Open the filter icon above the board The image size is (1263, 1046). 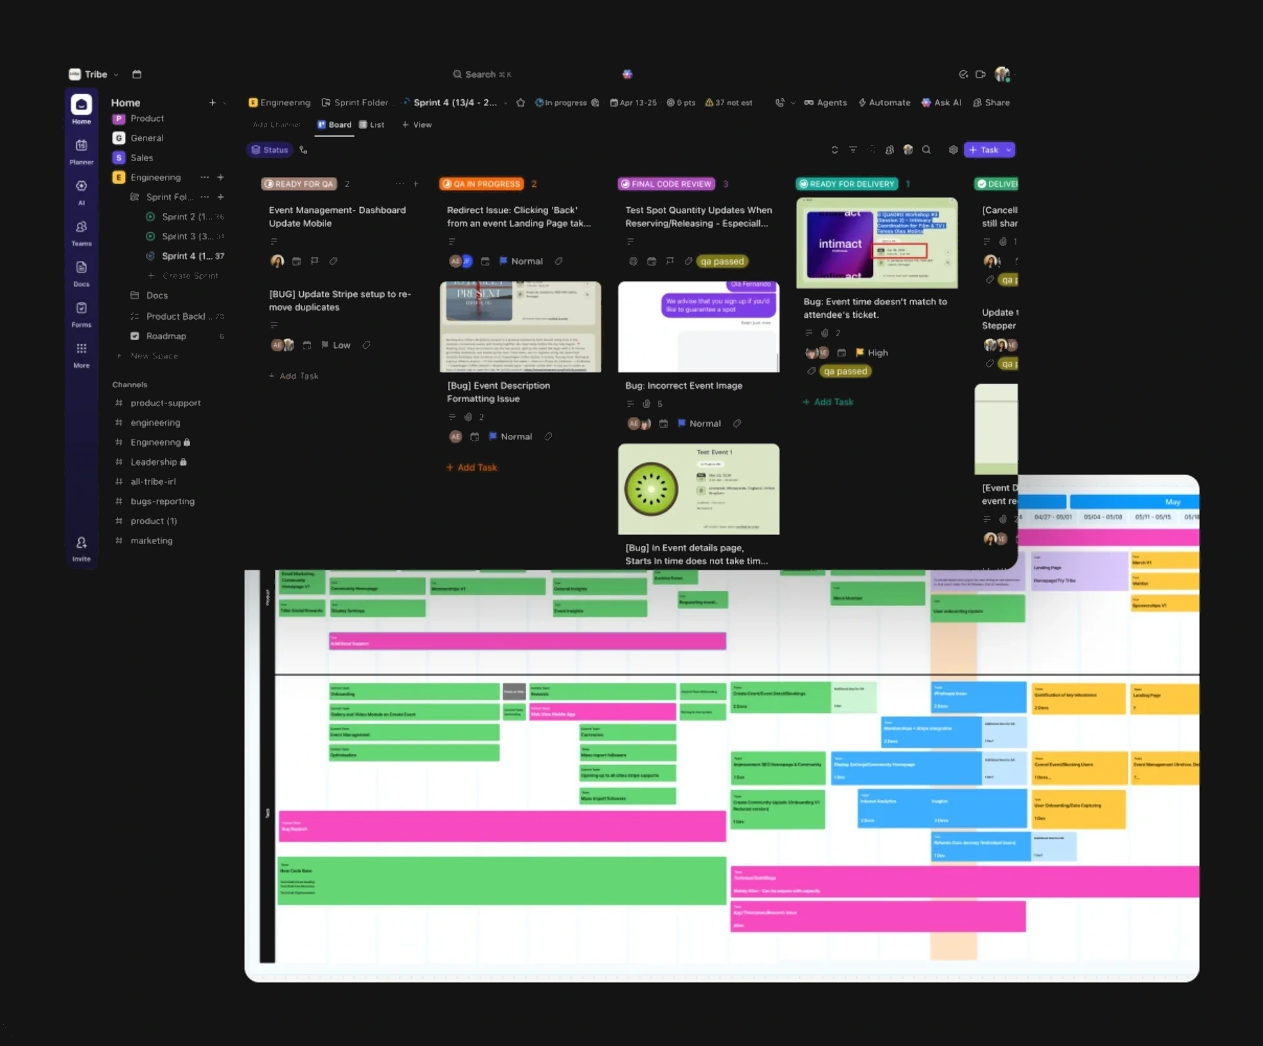coord(853,150)
